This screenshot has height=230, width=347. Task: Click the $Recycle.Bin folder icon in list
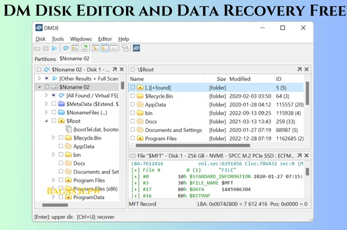pyautogui.click(x=140, y=96)
